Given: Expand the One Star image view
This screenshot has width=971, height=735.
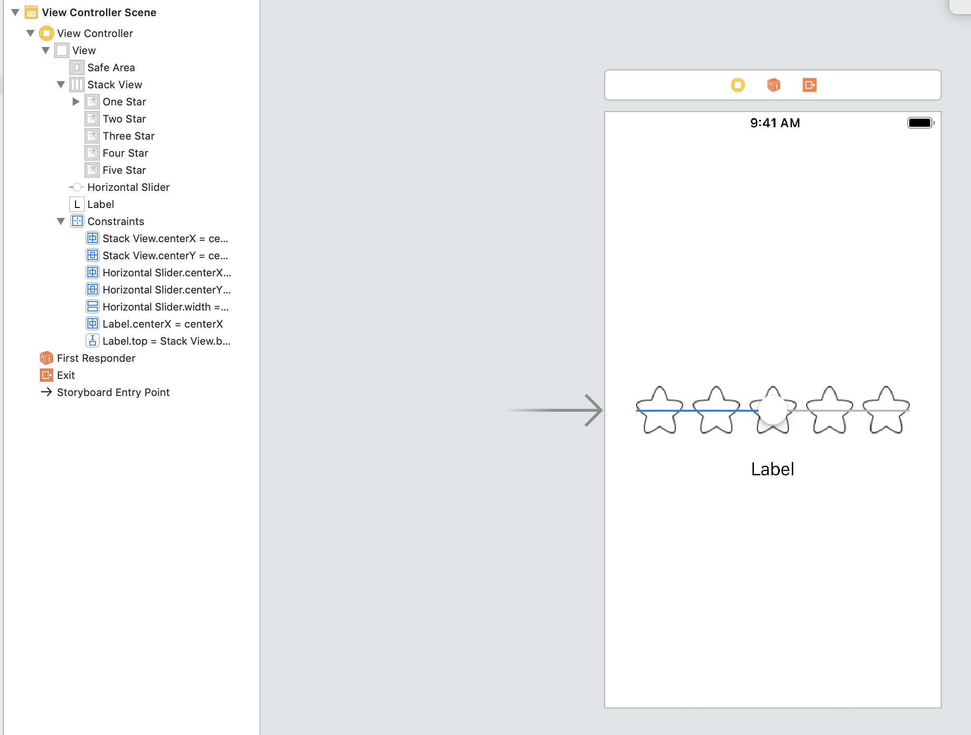Looking at the screenshot, I should (x=76, y=102).
